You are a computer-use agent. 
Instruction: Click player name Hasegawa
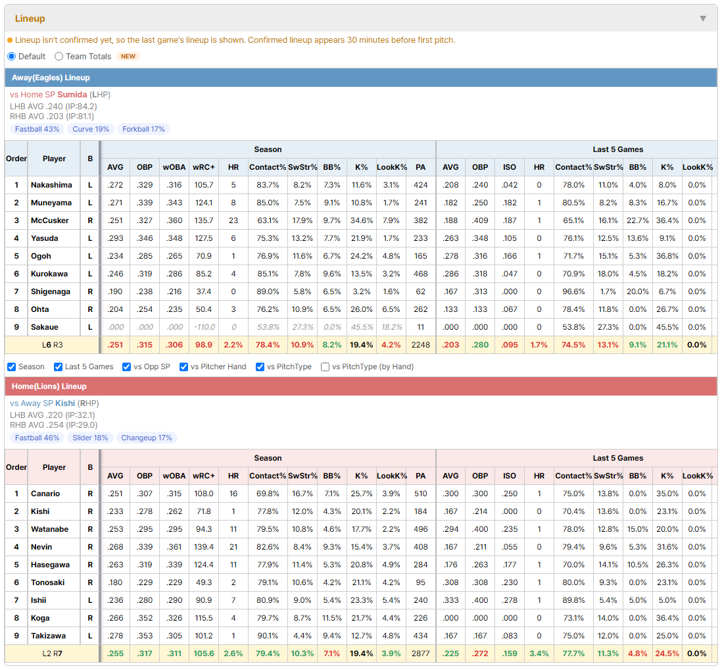pyautogui.click(x=50, y=565)
